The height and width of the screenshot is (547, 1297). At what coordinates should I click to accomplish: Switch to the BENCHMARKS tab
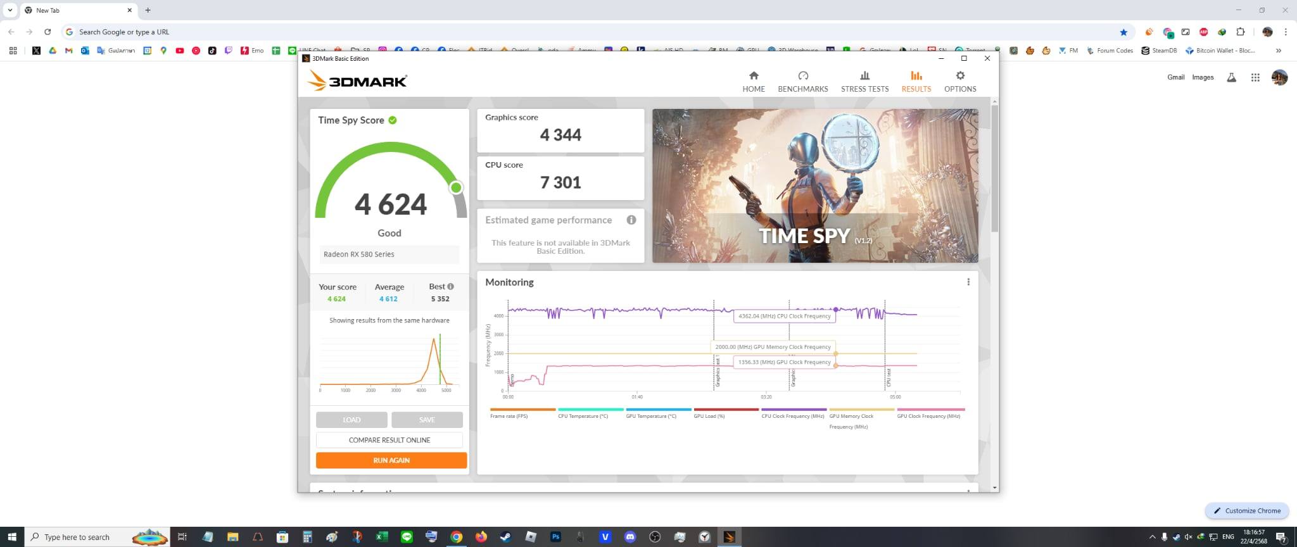(x=802, y=82)
